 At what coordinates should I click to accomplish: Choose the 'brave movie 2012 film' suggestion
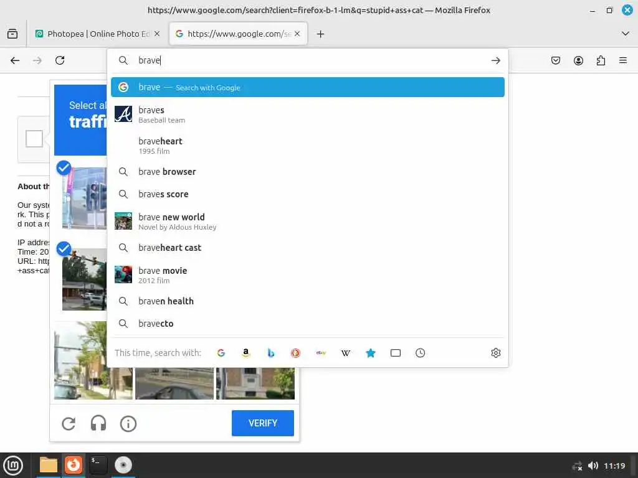(308, 274)
